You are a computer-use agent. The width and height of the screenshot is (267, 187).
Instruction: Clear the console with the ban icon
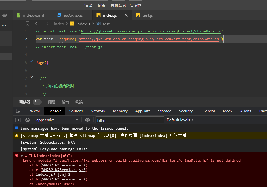coord(27,120)
